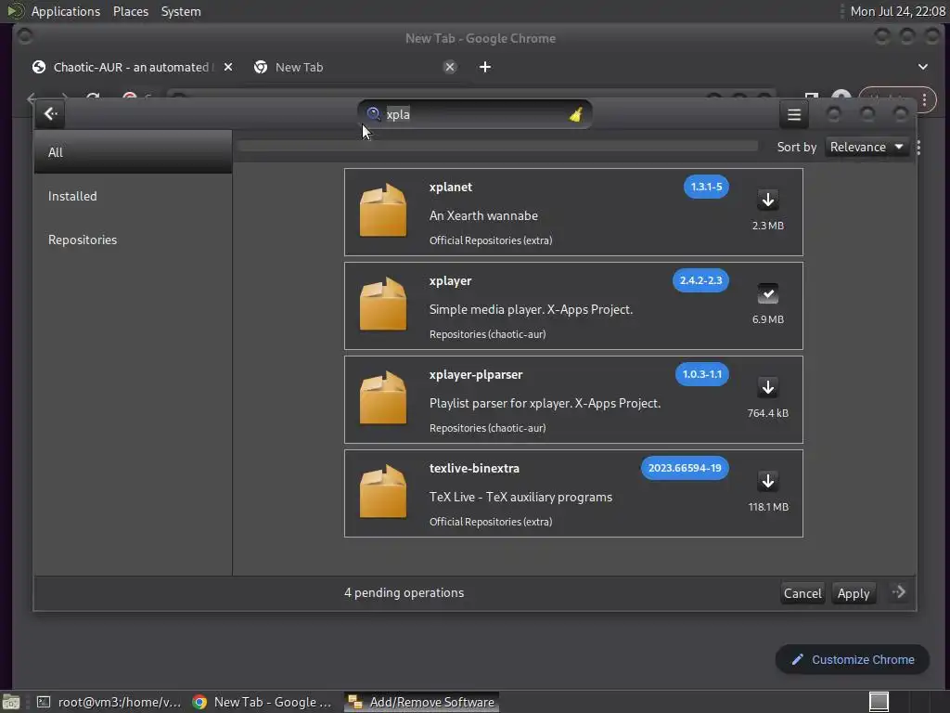Click show desktop icon in bottom panel
The height and width of the screenshot is (713, 950).
pyautogui.click(x=11, y=702)
